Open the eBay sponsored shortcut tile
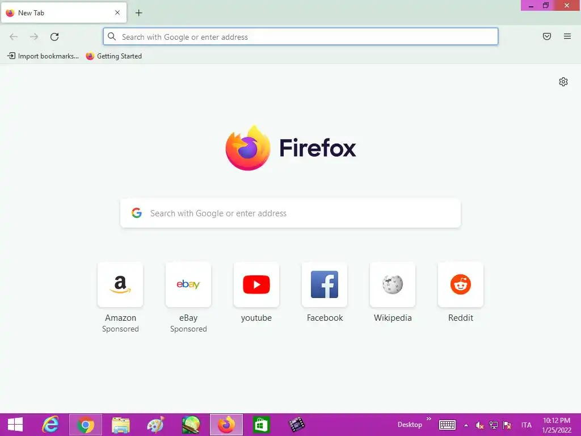581x436 pixels. pos(188,285)
